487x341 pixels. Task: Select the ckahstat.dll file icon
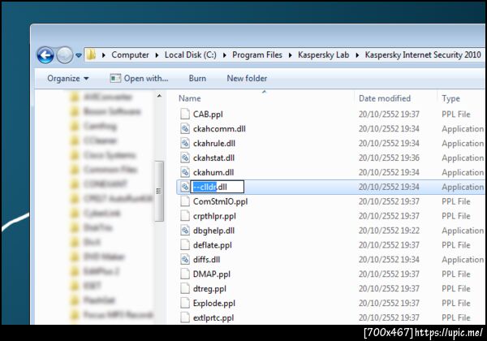click(x=185, y=158)
